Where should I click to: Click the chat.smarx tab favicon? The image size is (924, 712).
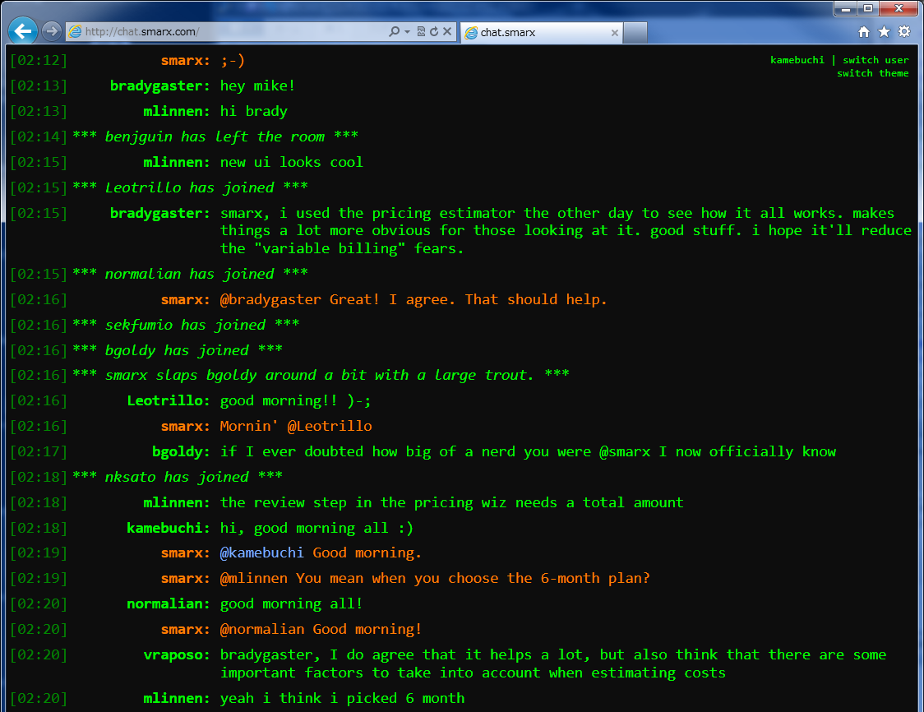click(471, 33)
